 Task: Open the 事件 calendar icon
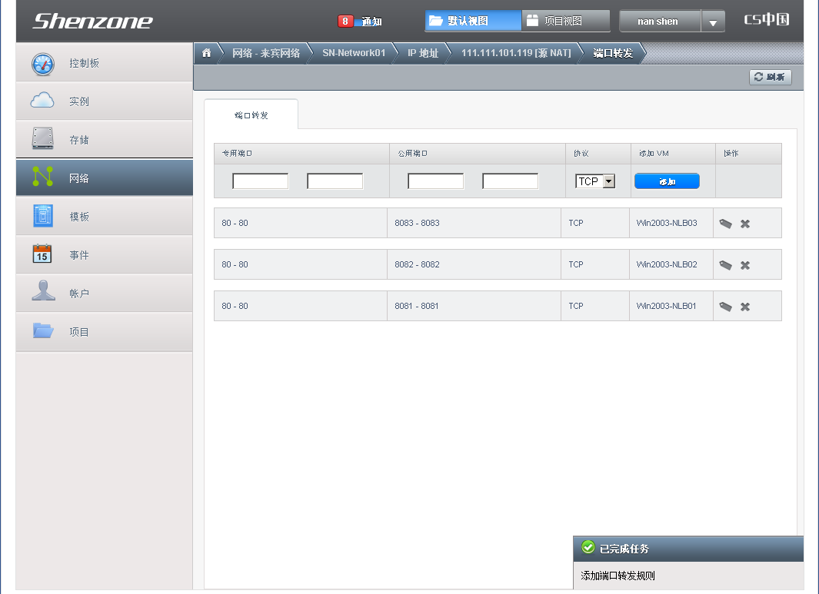tap(43, 254)
